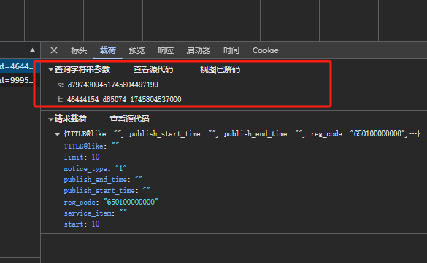Close the request details panel with X
The width and height of the screenshot is (427, 263).
coord(54,50)
